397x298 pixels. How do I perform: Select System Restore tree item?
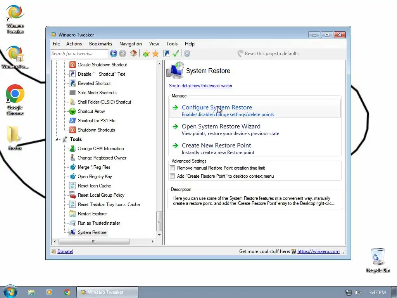(92, 232)
